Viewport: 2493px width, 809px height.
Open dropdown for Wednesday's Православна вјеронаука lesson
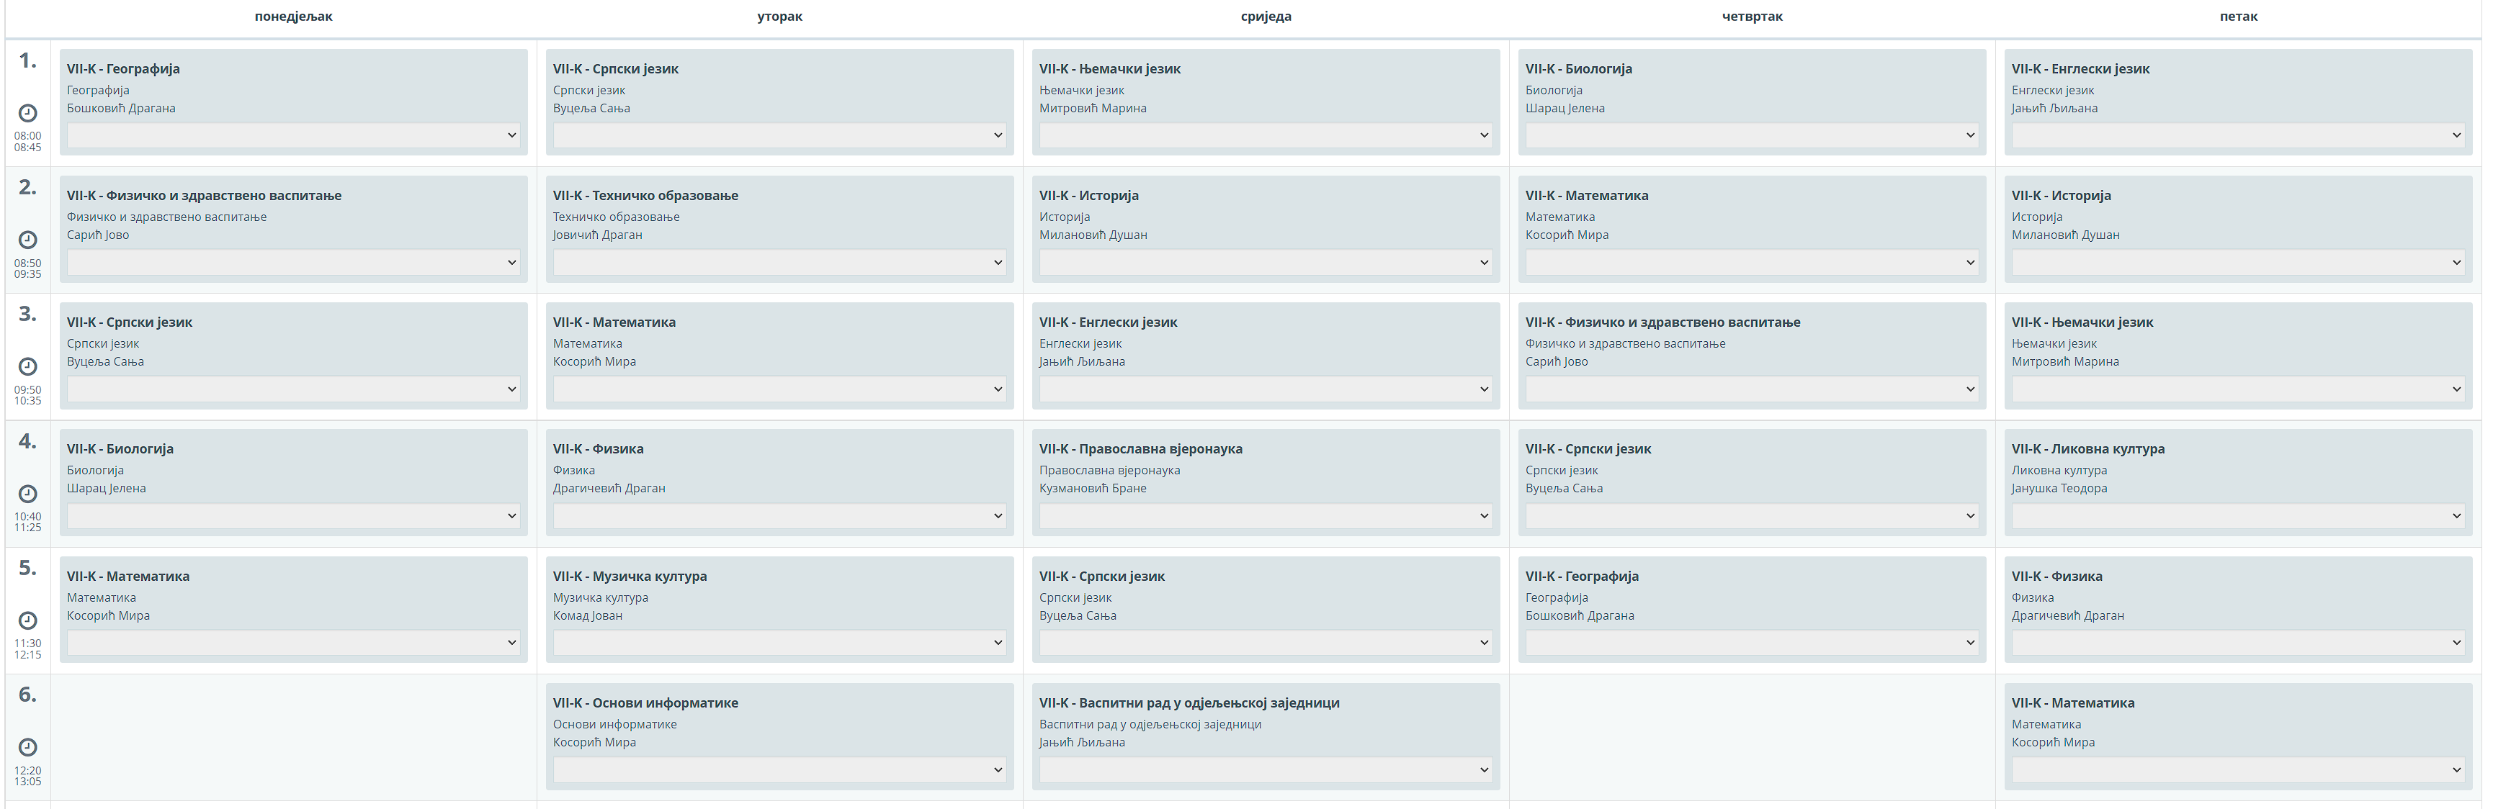(x=1265, y=516)
